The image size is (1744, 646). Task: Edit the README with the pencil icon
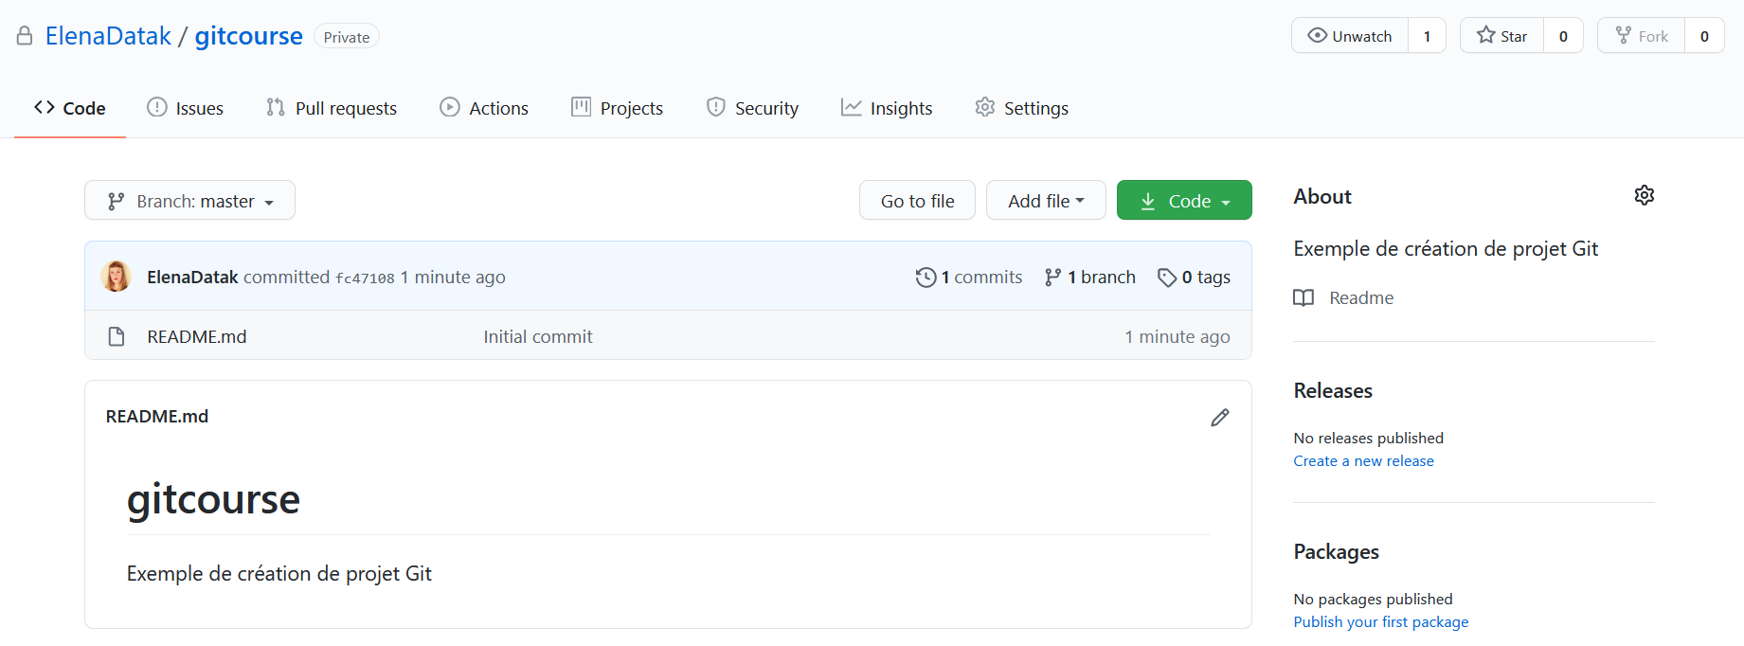(x=1220, y=418)
